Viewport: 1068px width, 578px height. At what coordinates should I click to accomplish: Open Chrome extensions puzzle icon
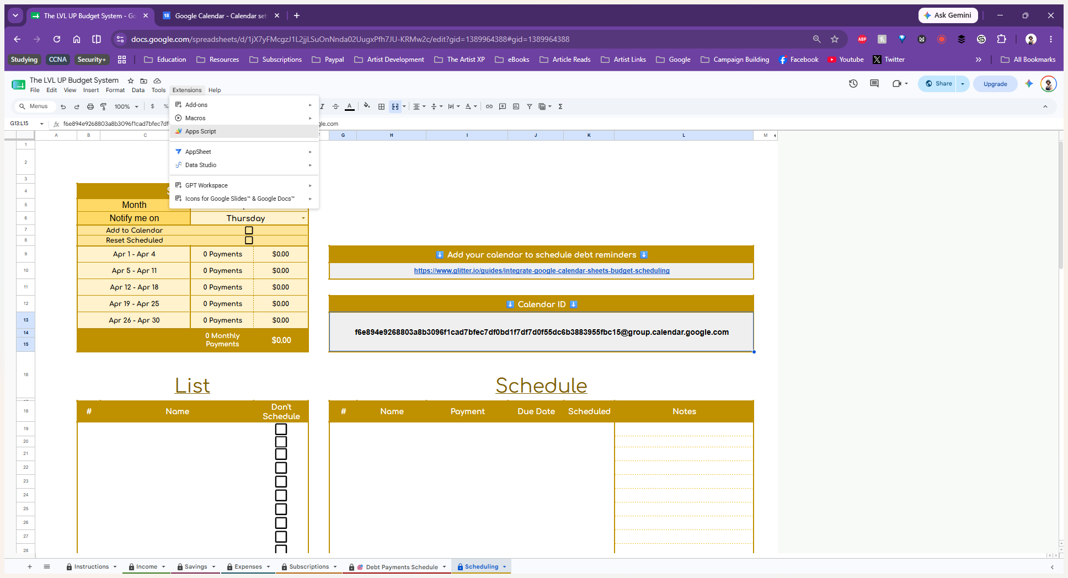(x=1001, y=39)
